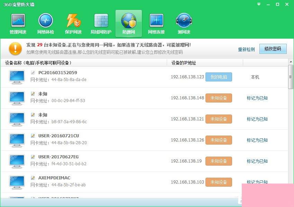Click computer icon of USER-20160721CU row
The width and height of the screenshot is (294, 207).
(x=17, y=140)
